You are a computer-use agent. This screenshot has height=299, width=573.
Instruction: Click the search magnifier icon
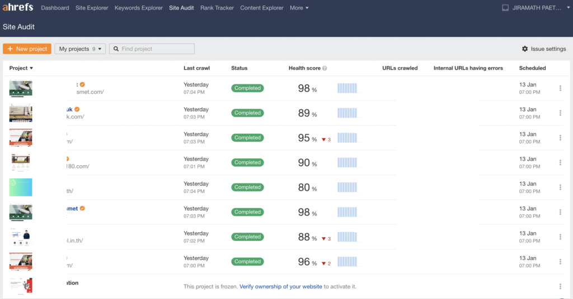click(116, 49)
